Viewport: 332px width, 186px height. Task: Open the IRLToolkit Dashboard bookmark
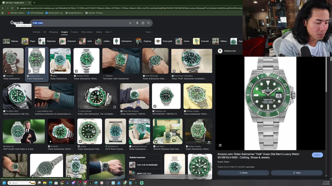[16, 13]
